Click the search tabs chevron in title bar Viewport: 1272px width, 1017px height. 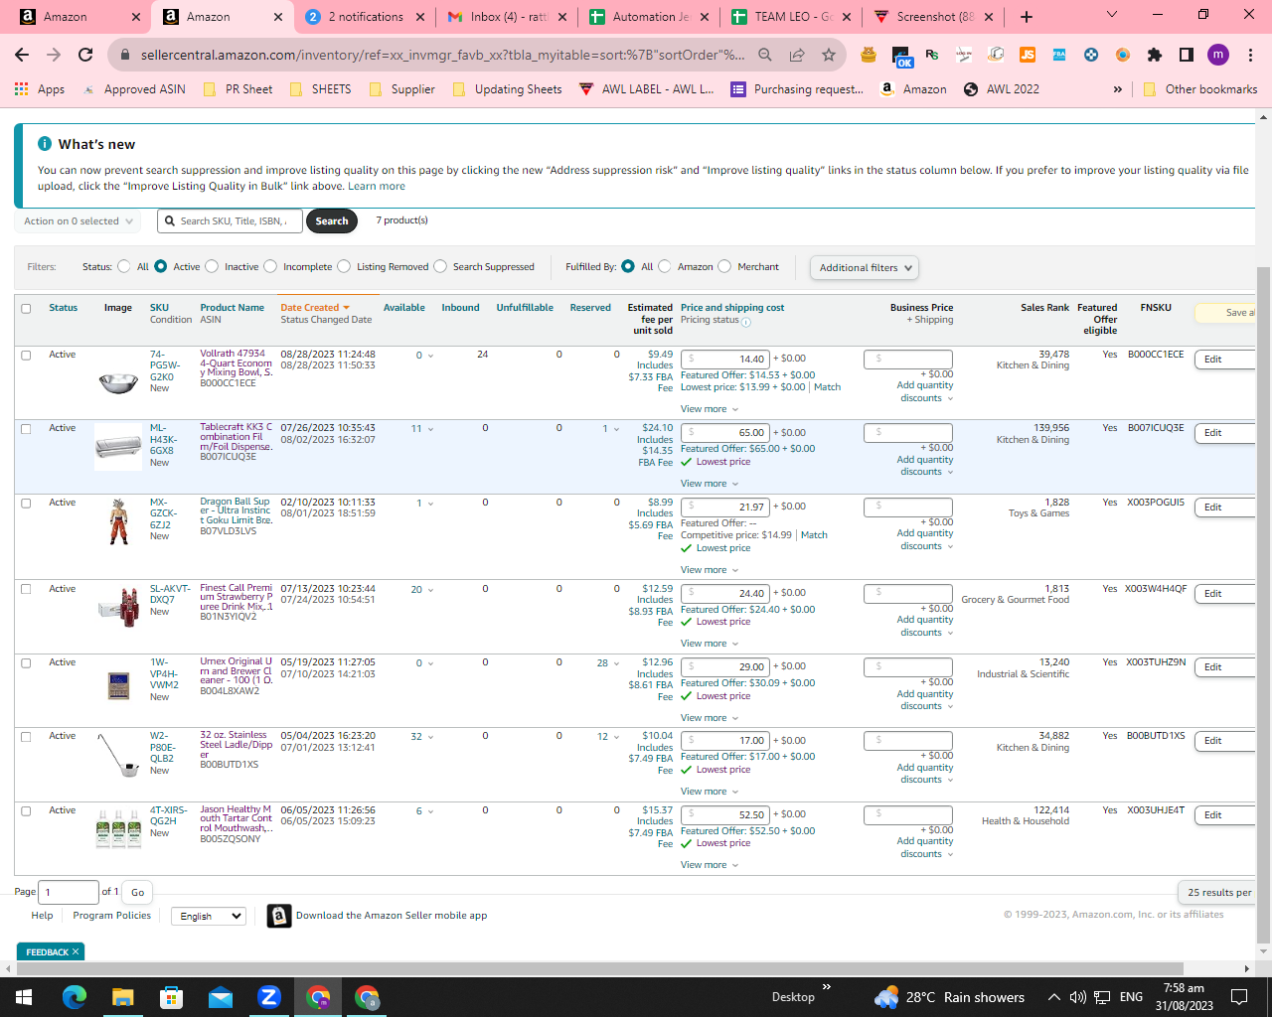pyautogui.click(x=1112, y=14)
